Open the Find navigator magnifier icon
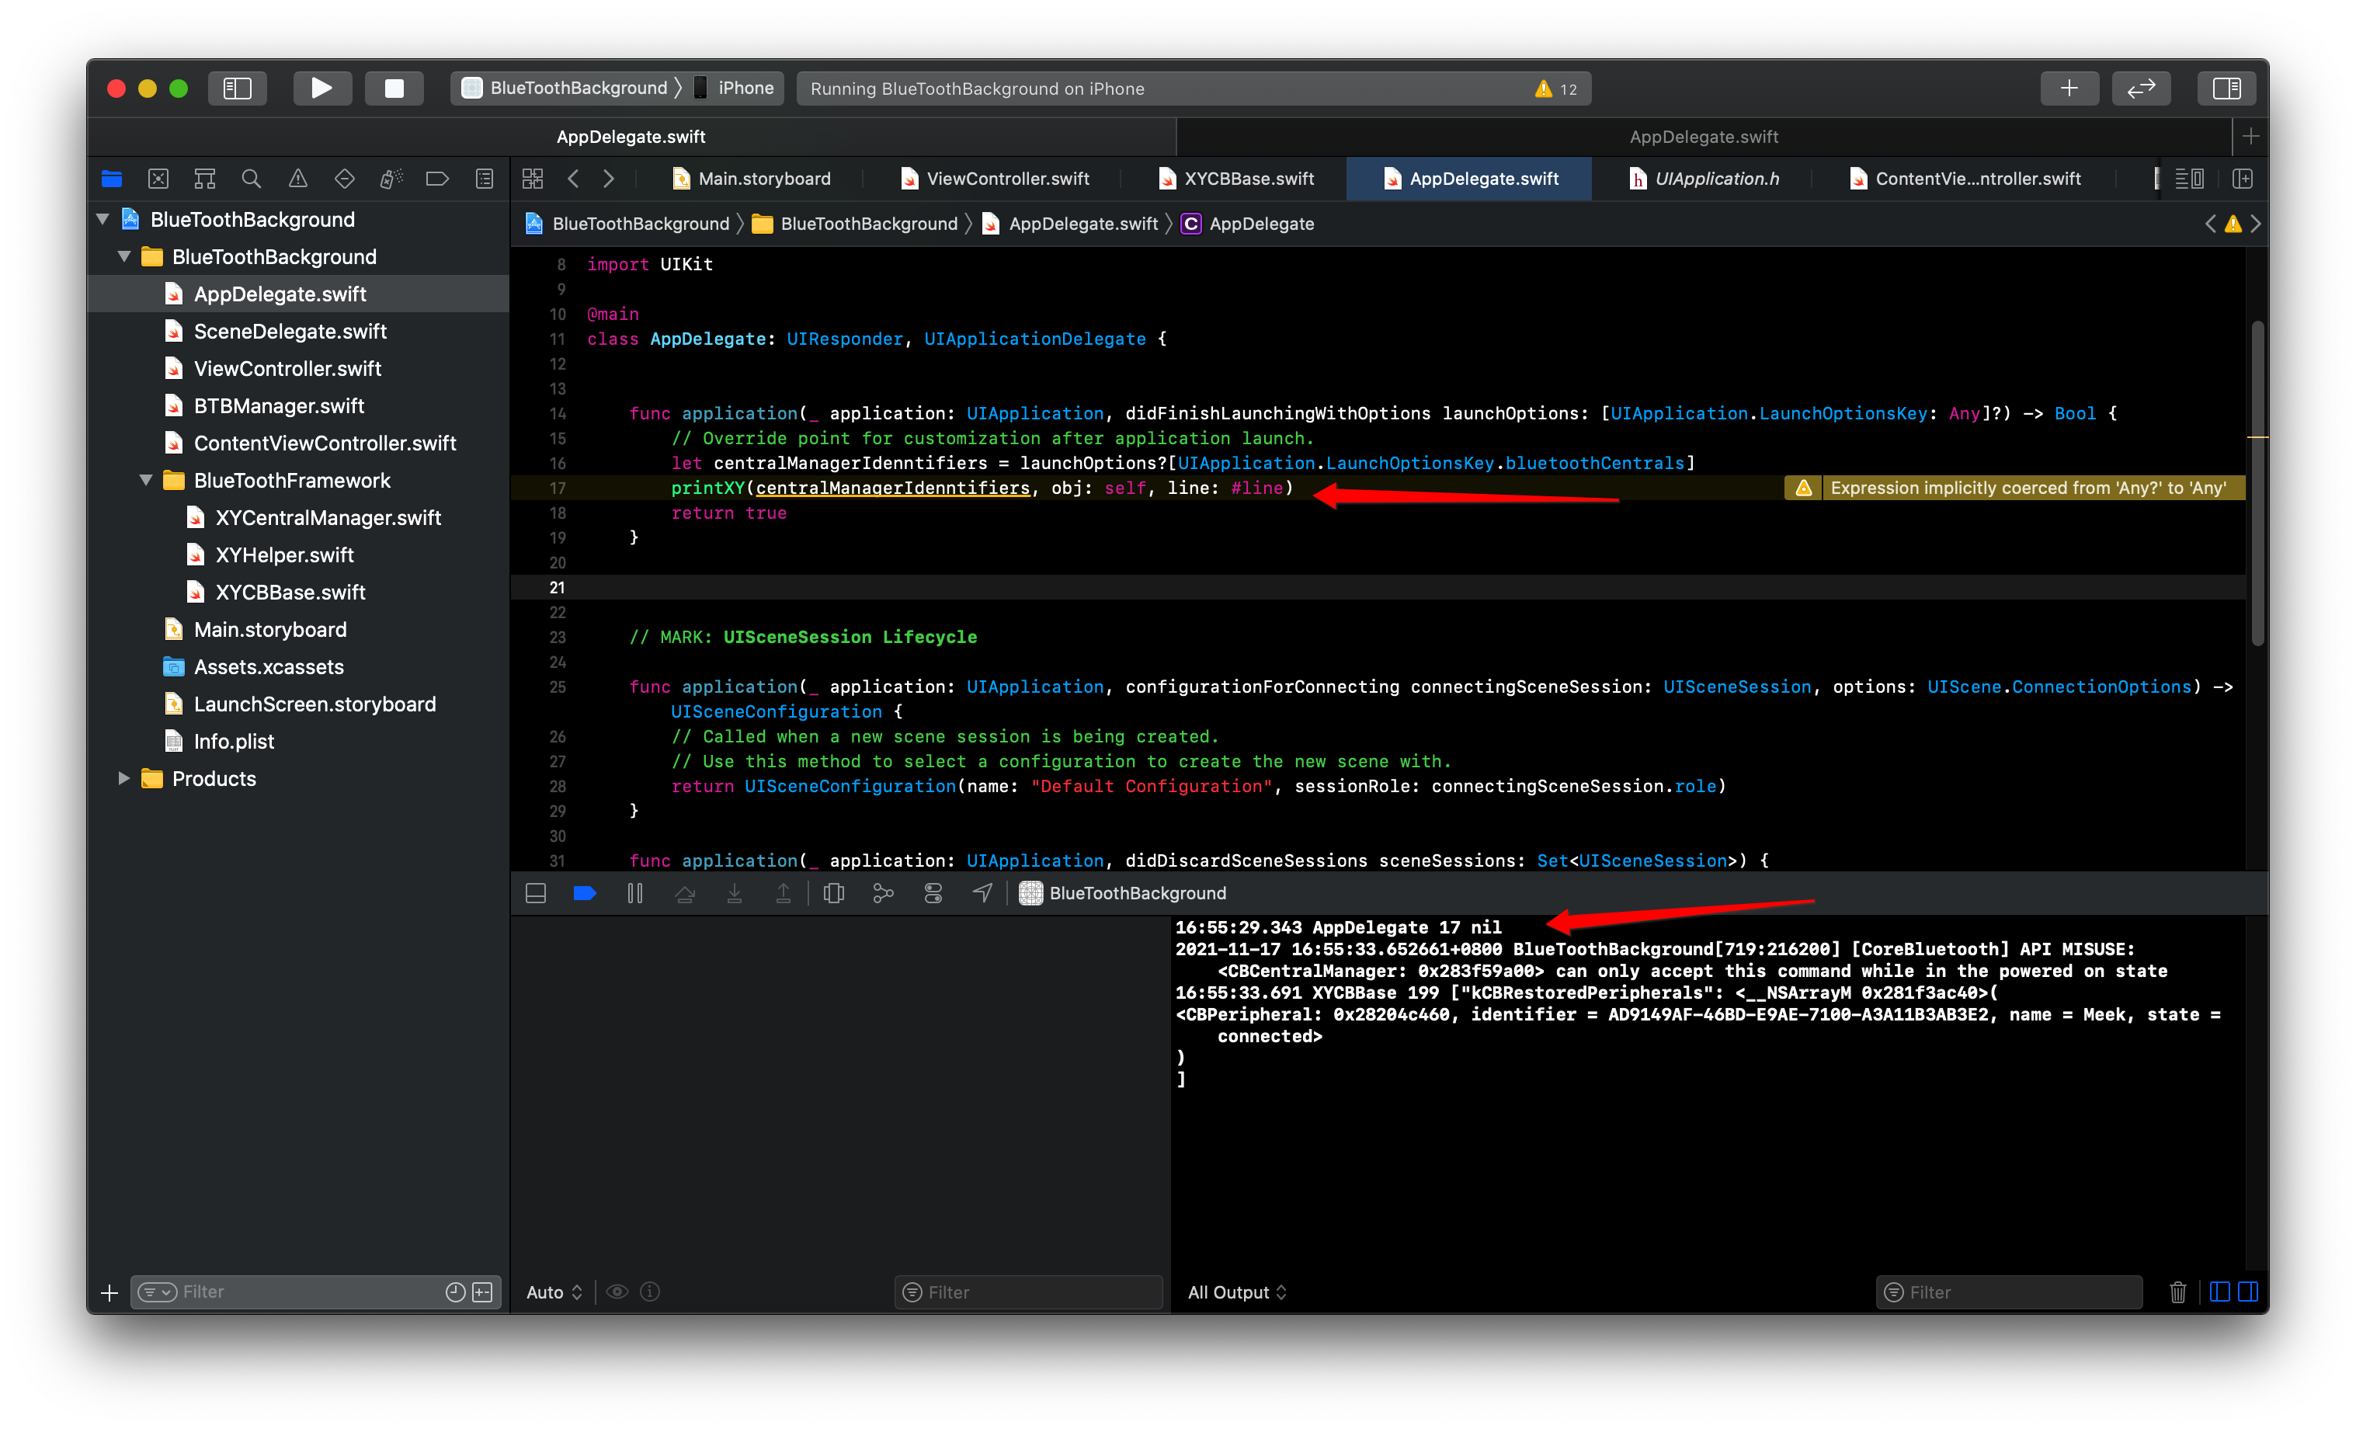Viewport: 2356px width, 1429px height. click(251, 179)
